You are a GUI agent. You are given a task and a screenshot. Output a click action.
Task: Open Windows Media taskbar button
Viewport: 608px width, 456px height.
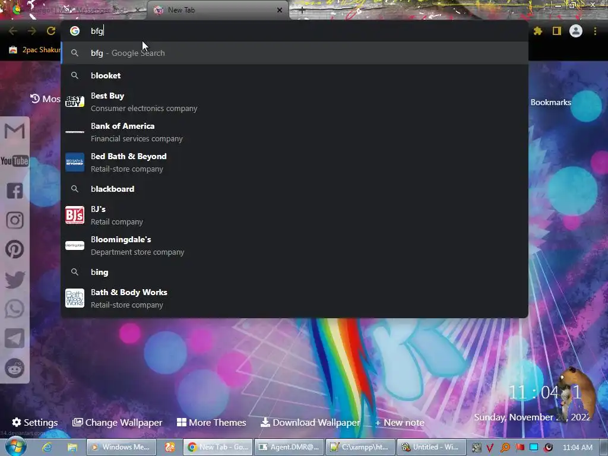(x=121, y=447)
